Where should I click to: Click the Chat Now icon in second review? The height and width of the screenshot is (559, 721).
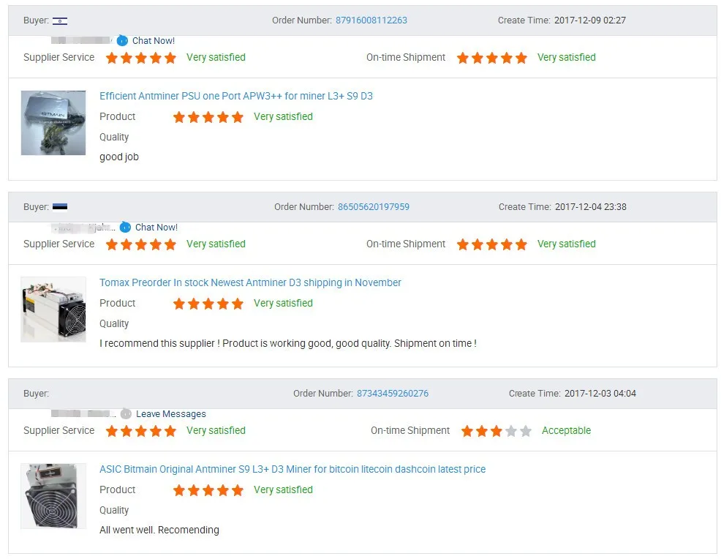(125, 228)
